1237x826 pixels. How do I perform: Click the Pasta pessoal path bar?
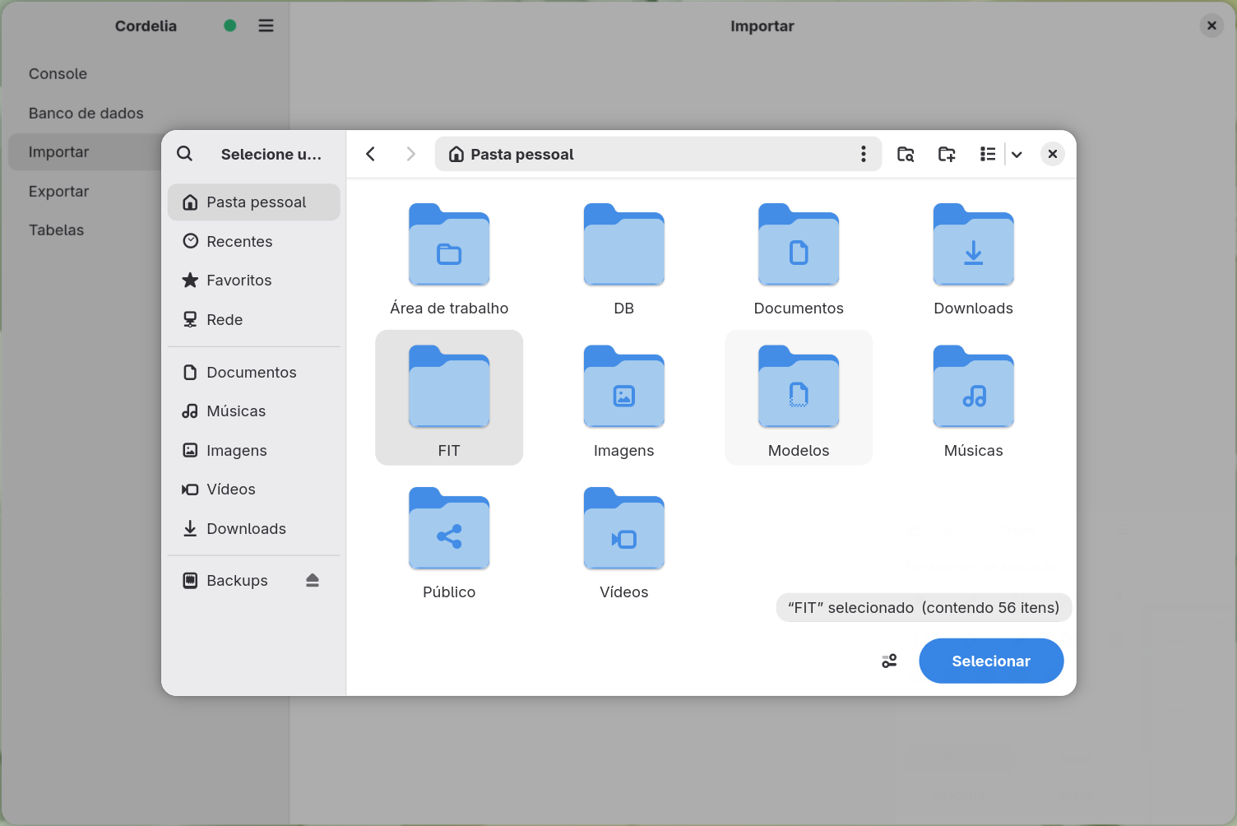tap(658, 154)
